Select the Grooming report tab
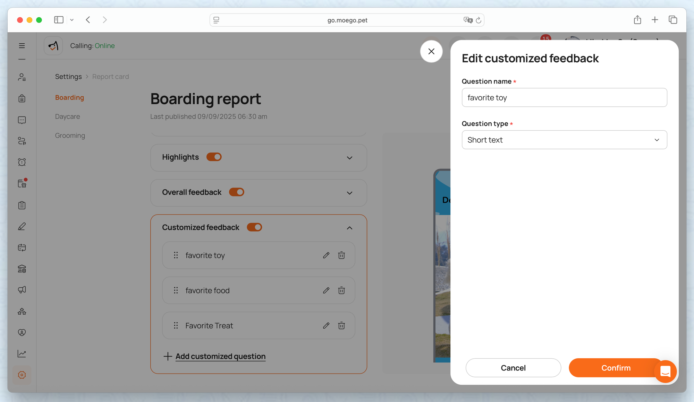 click(70, 136)
